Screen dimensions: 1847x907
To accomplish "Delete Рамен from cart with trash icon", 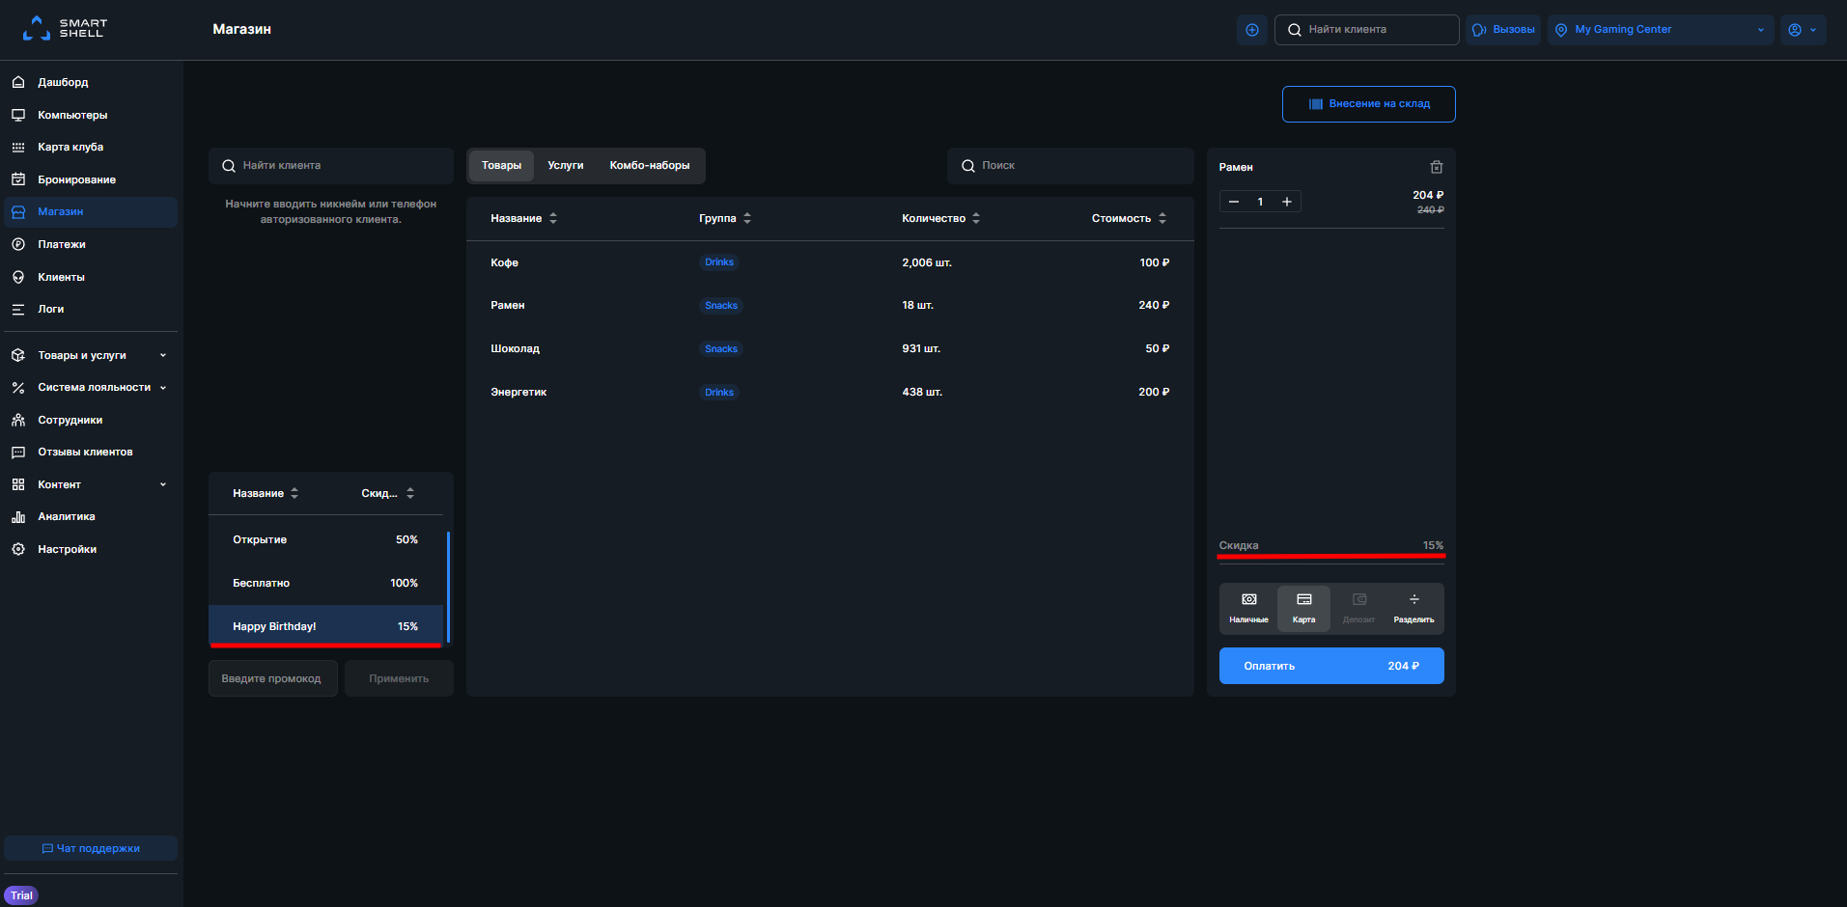I will click(1436, 167).
